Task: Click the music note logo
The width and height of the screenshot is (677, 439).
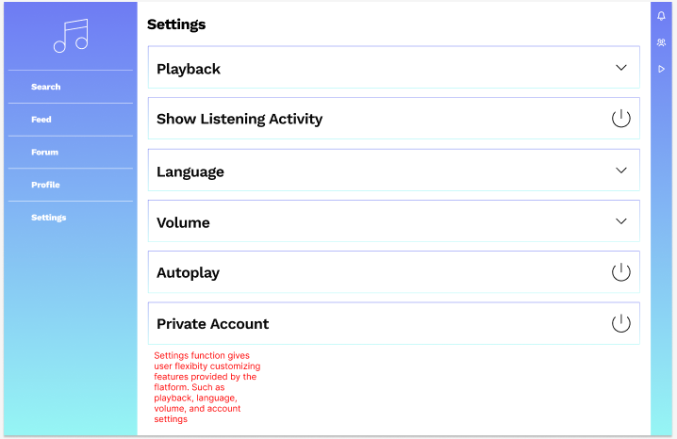Action: pyautogui.click(x=71, y=36)
